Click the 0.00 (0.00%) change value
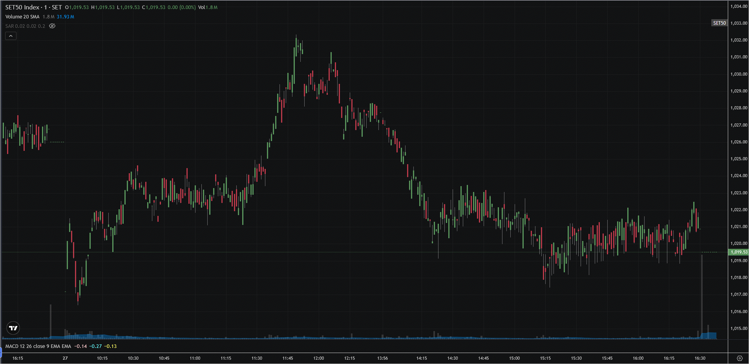Screen dimensions: 749x364 click(181, 7)
